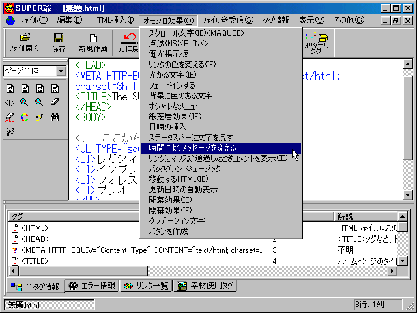
Task: Open the HTML挿入(I) menu
Action: click(113, 20)
